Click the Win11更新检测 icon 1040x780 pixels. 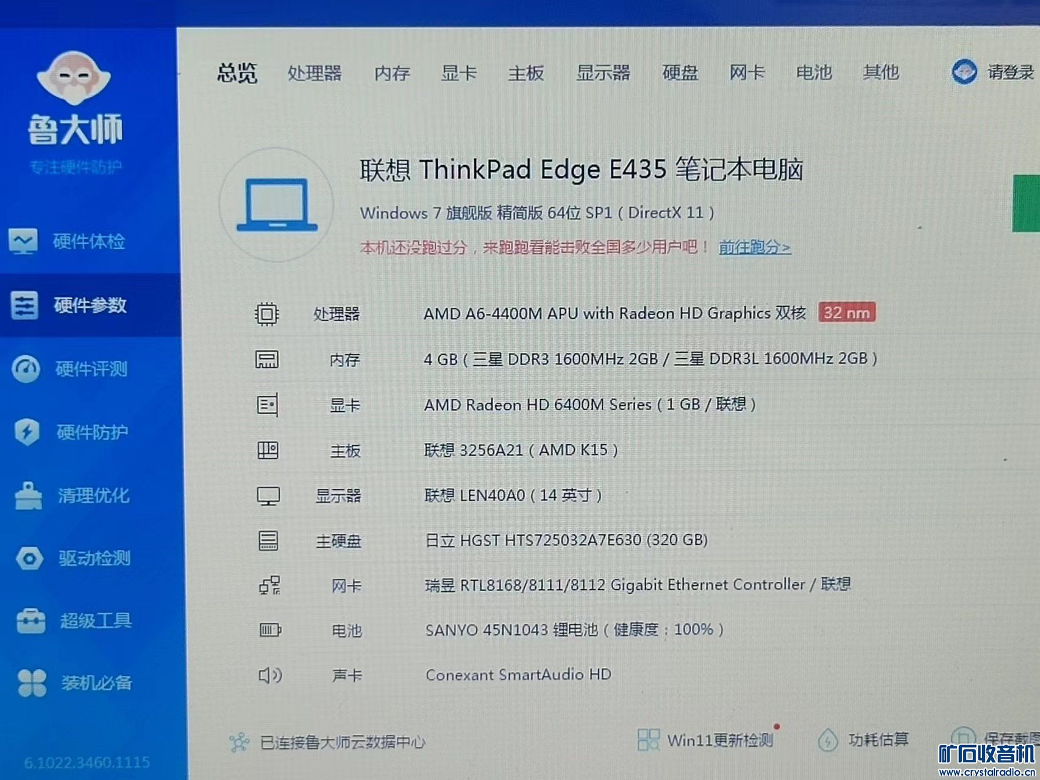pos(648,740)
